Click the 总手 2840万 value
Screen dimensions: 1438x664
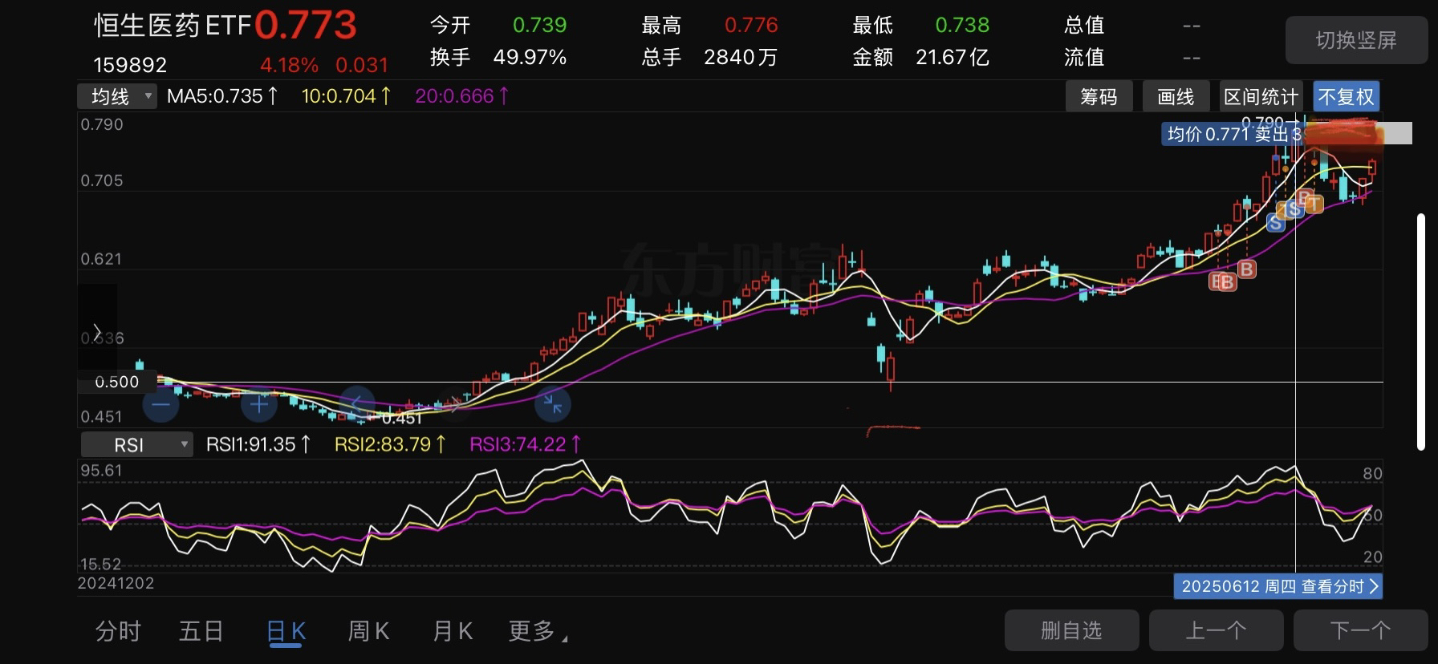click(741, 58)
